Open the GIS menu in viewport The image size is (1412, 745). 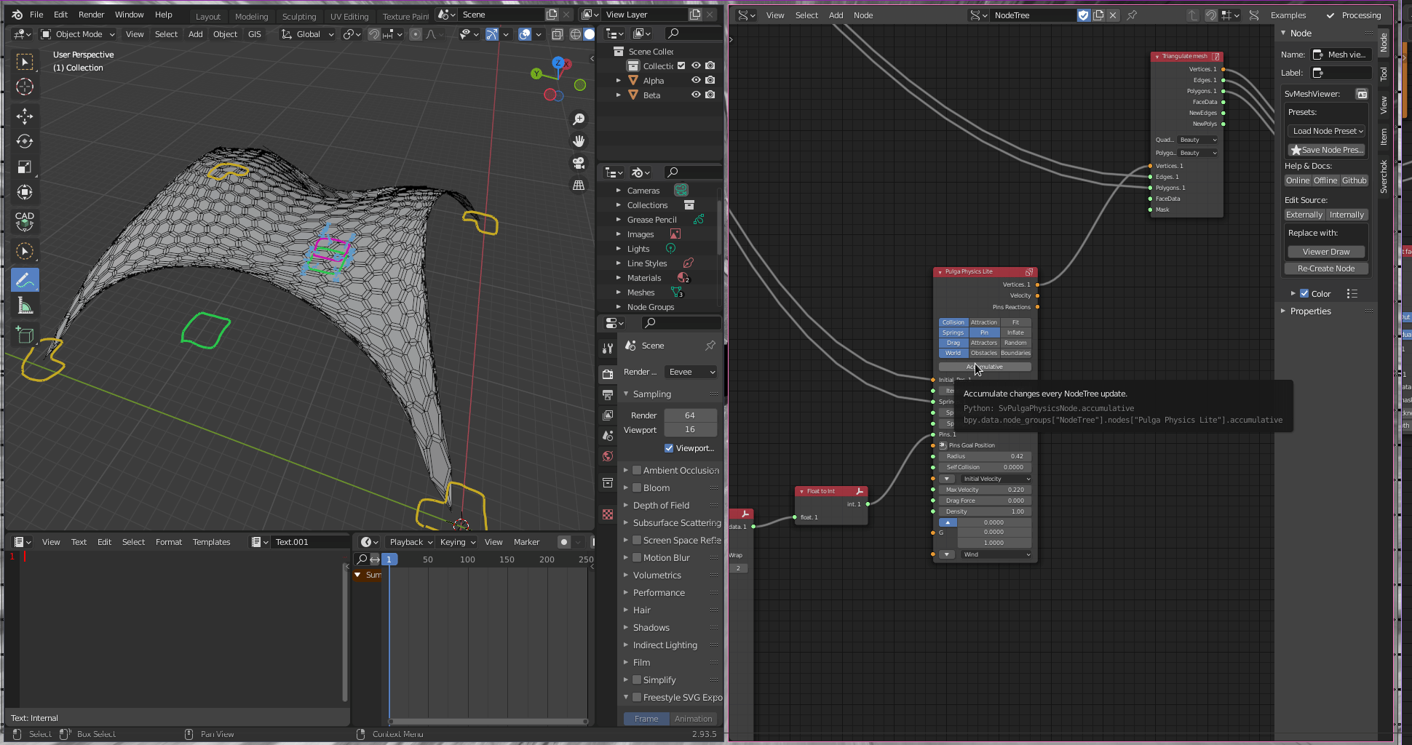[254, 34]
